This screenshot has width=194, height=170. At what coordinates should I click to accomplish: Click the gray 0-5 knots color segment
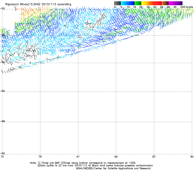pos(117,3)
